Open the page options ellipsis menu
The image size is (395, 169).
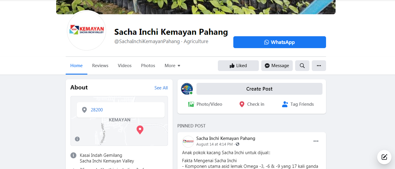tap(319, 66)
